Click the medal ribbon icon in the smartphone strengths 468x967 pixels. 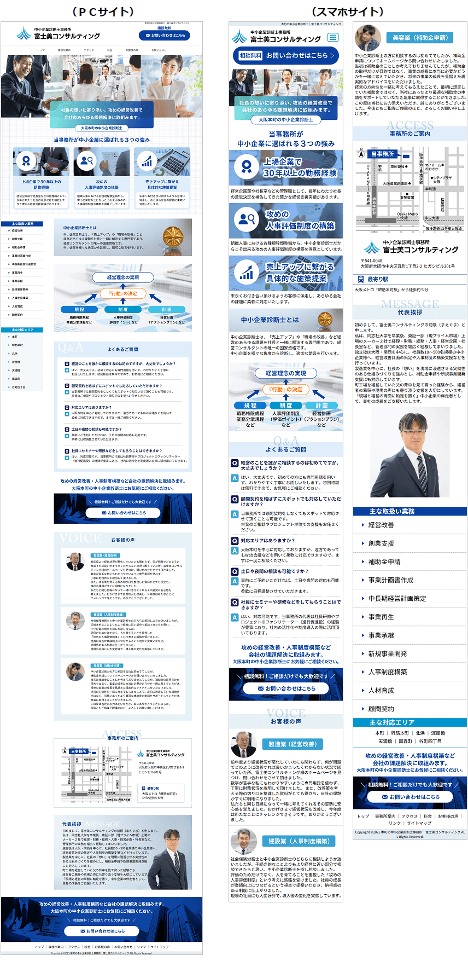pos(247,167)
